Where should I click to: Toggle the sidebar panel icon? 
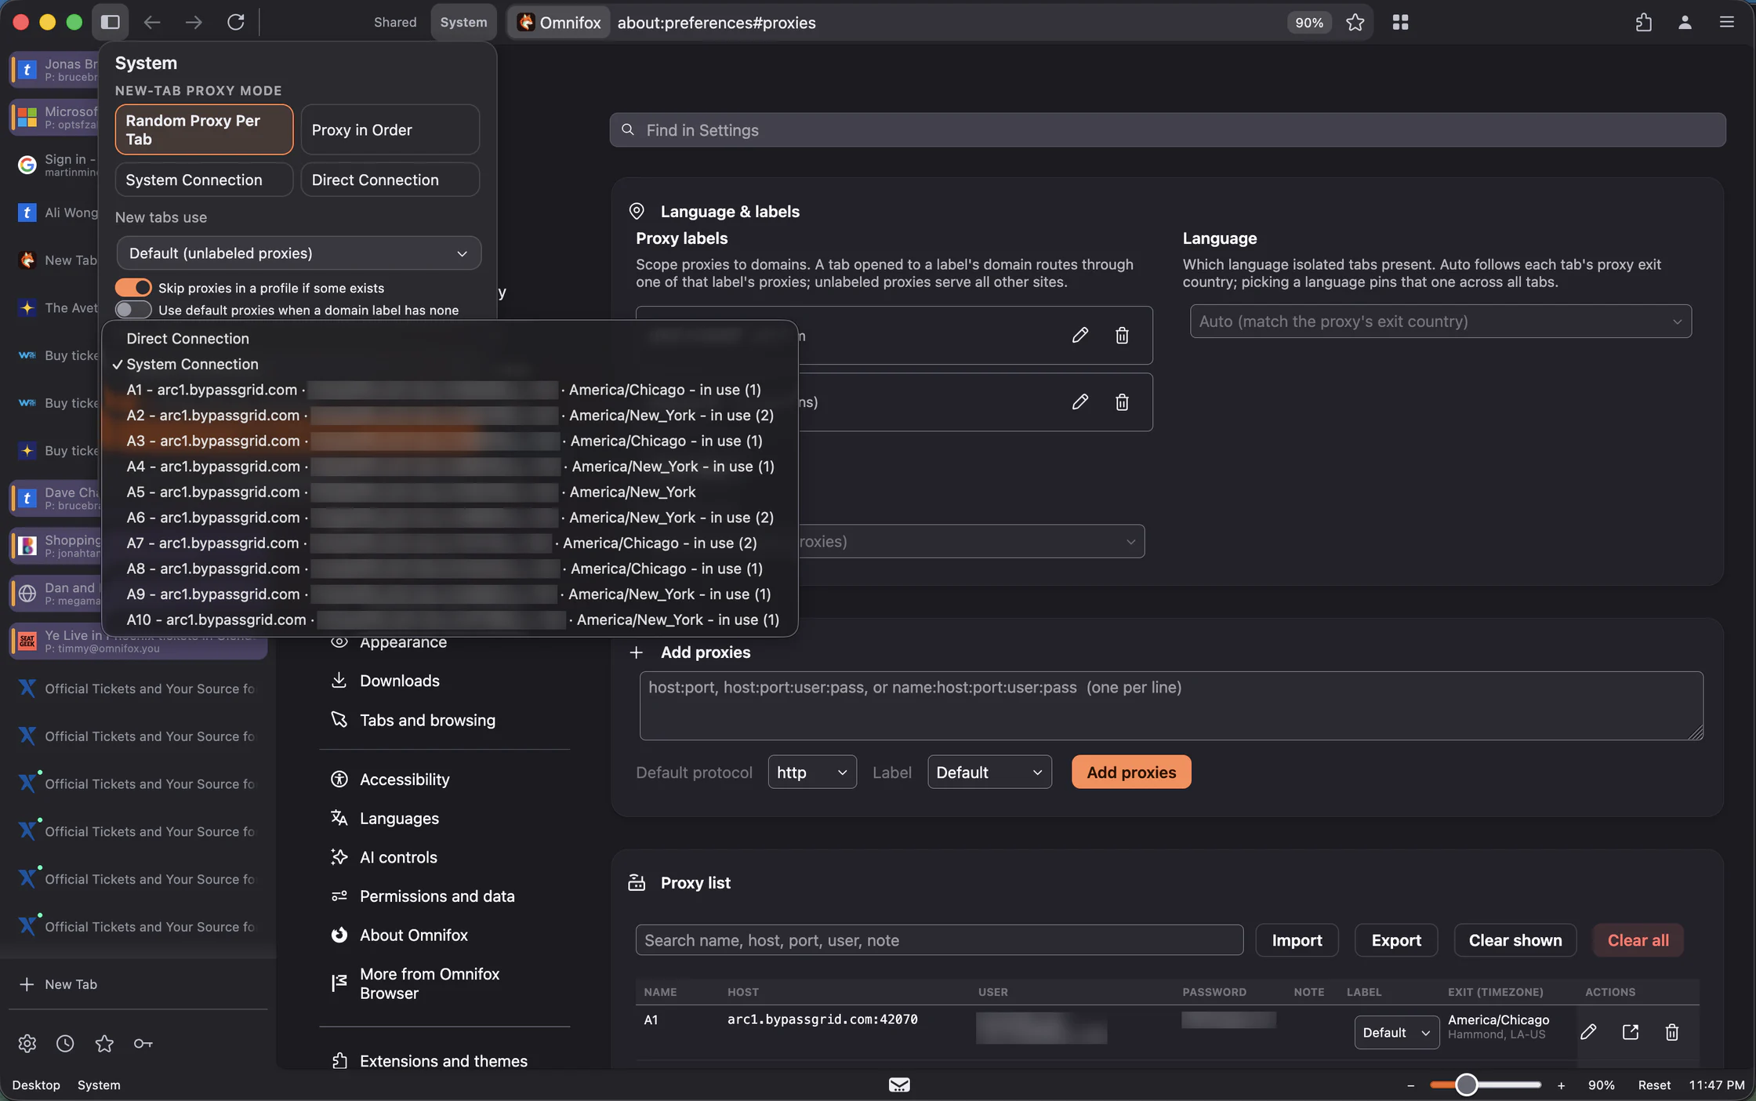(111, 22)
